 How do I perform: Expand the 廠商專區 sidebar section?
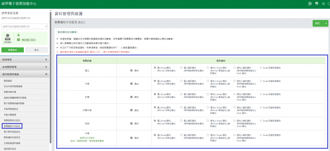coord(24,60)
